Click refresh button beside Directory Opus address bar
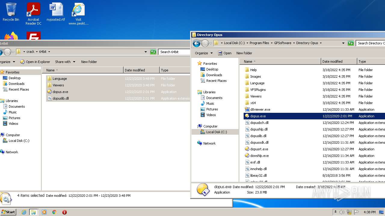This screenshot has width=385, height=216. coord(351,43)
